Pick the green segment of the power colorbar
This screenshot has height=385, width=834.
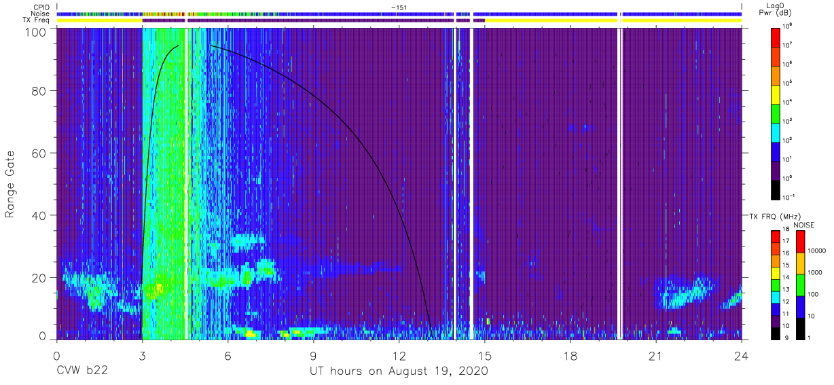[x=776, y=113]
